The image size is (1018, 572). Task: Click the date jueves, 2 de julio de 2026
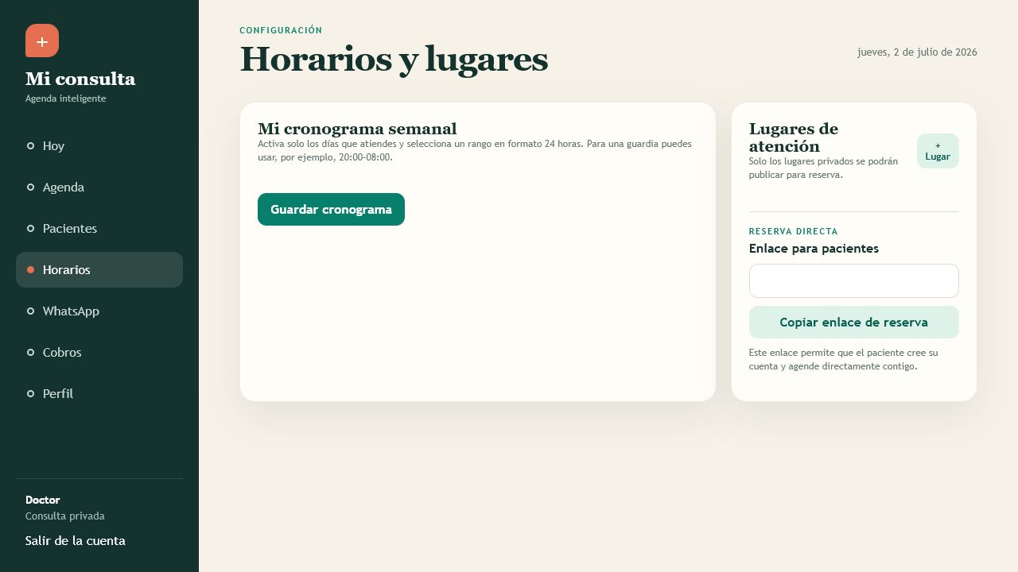coord(917,52)
